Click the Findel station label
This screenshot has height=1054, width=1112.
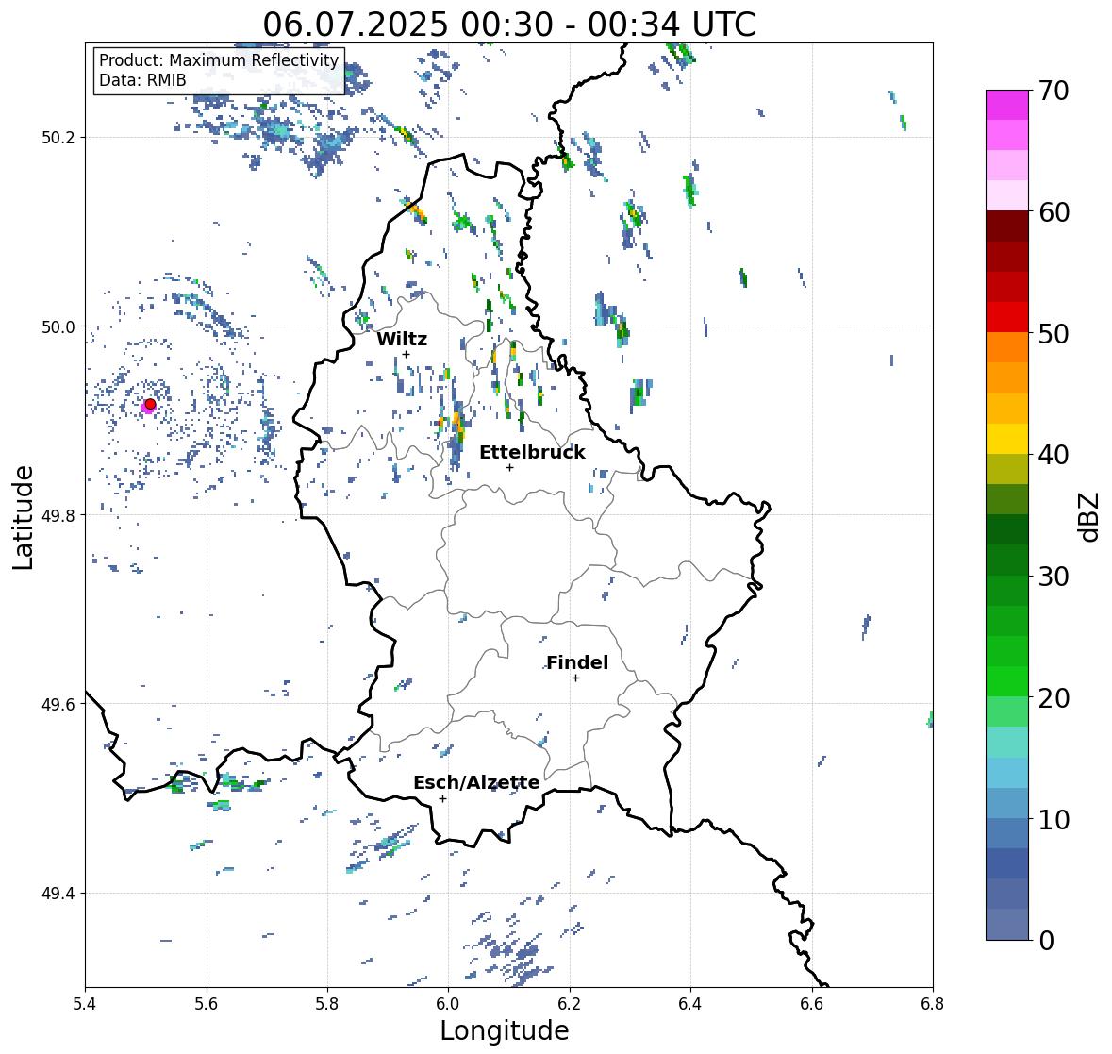577,662
